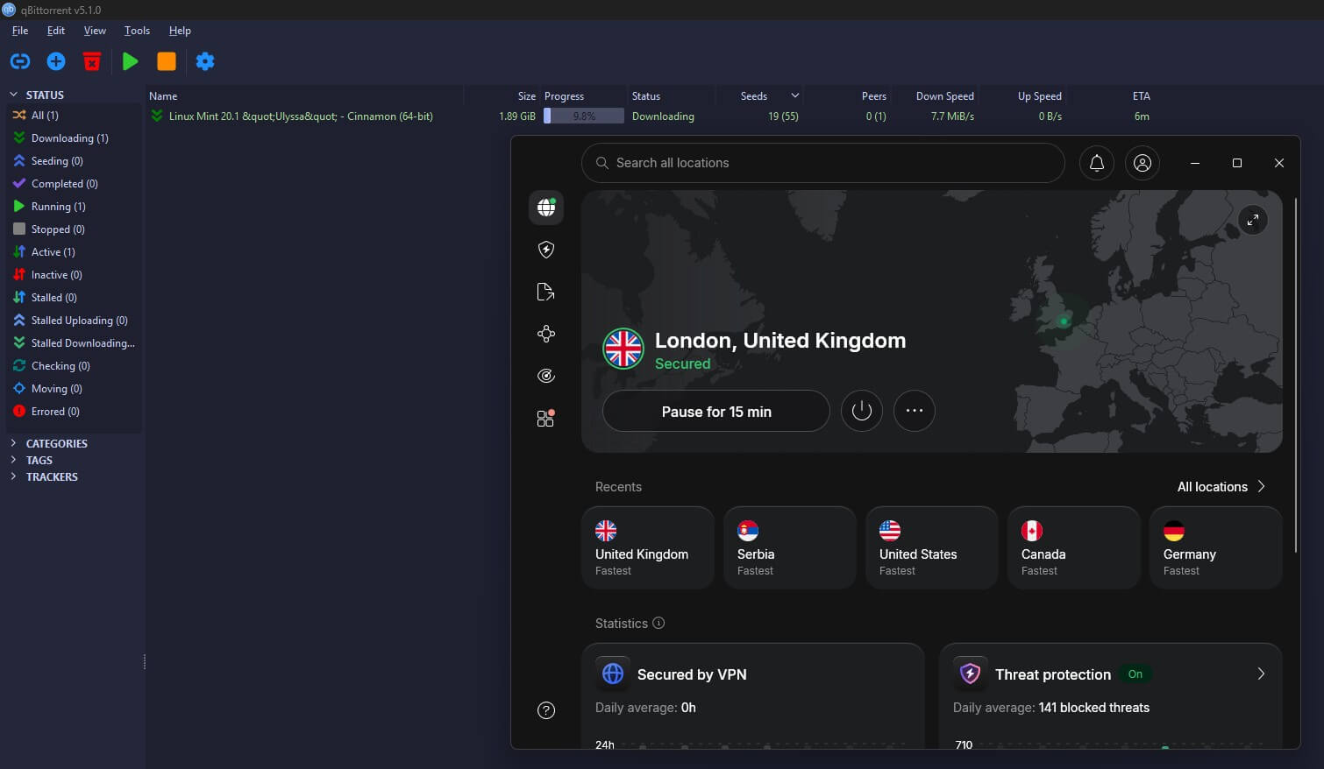Screen dimensions: 1324x769
Task: Open the Meshnet sidebar icon
Action: [546, 334]
